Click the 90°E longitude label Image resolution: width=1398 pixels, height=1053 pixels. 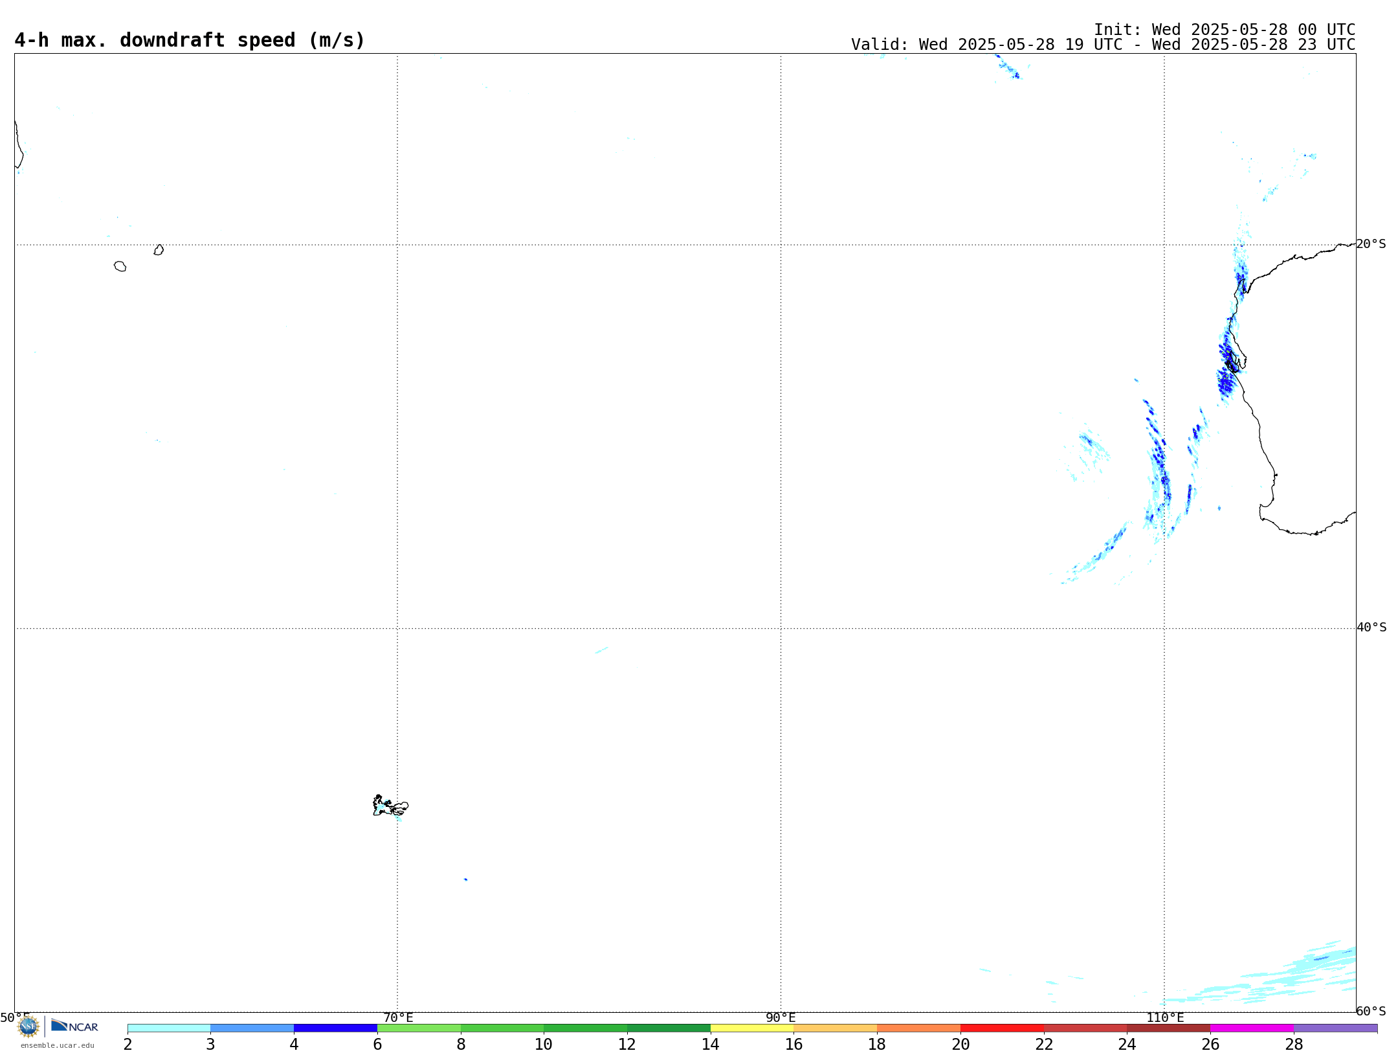tap(781, 1017)
